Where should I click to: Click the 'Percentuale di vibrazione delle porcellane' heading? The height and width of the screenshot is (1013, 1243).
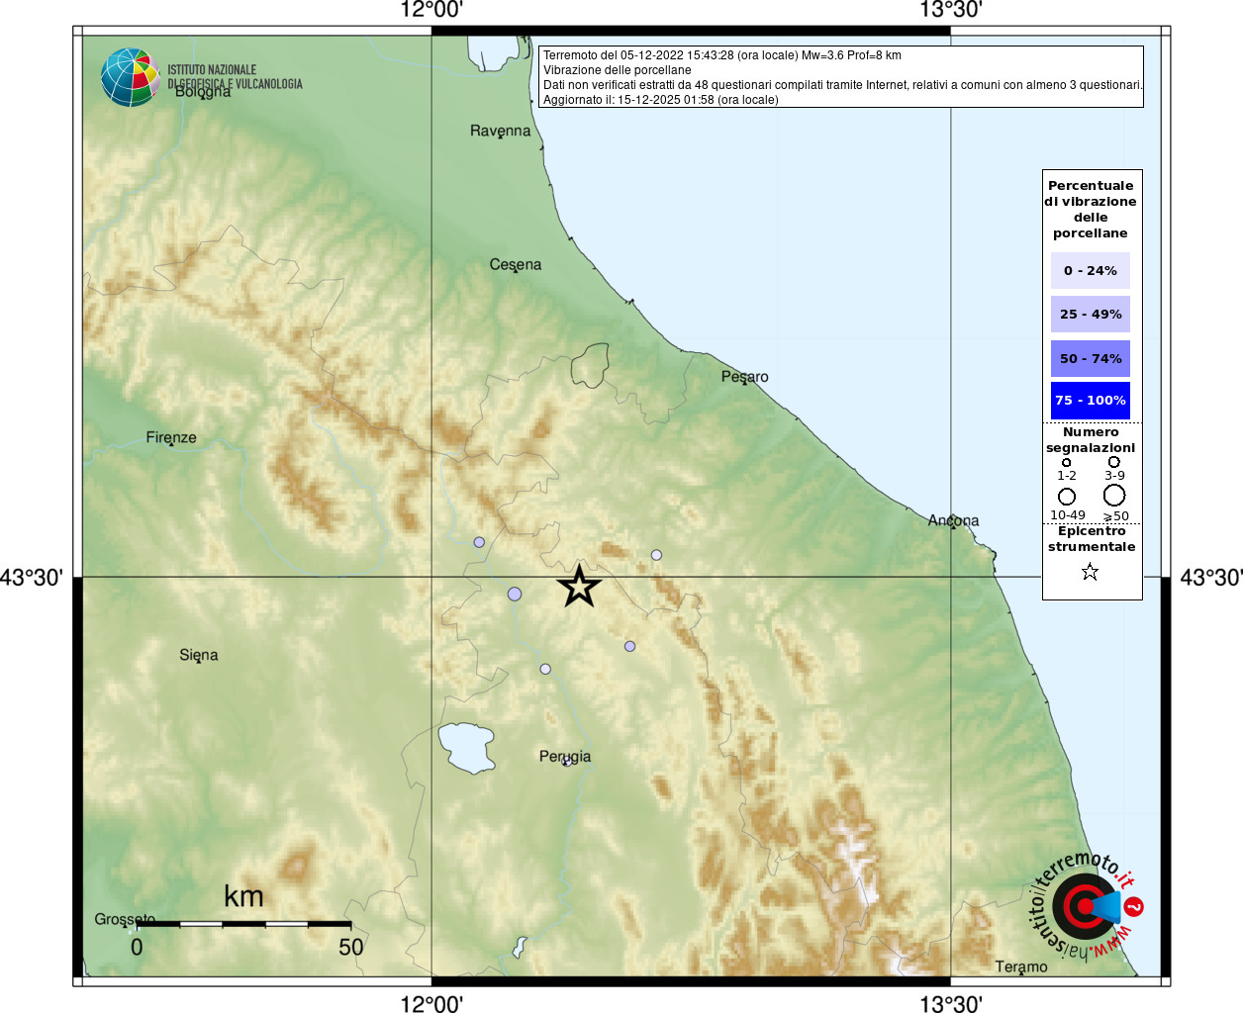click(x=1091, y=209)
